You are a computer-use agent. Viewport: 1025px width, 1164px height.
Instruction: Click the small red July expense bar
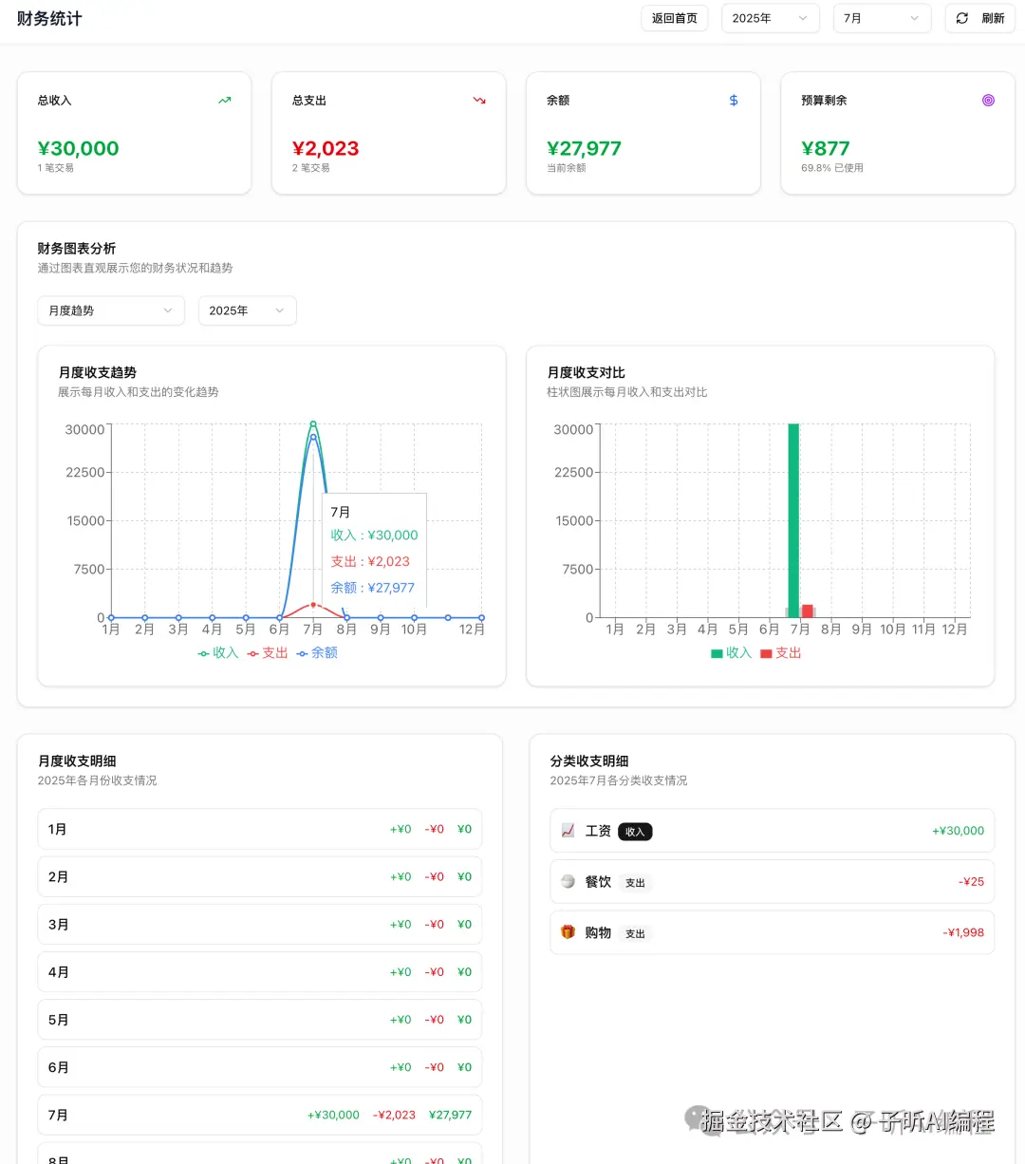pos(807,611)
